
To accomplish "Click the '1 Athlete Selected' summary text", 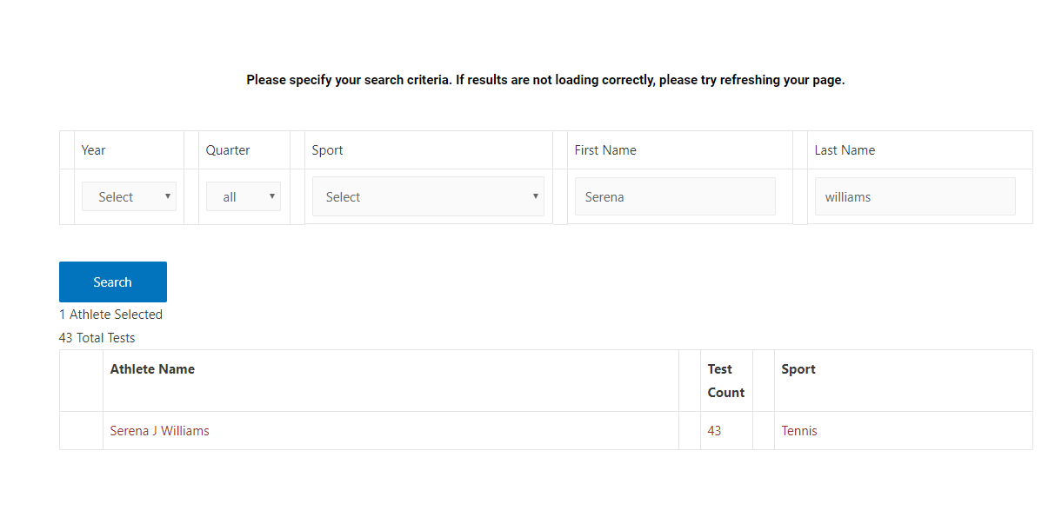I will [110, 315].
